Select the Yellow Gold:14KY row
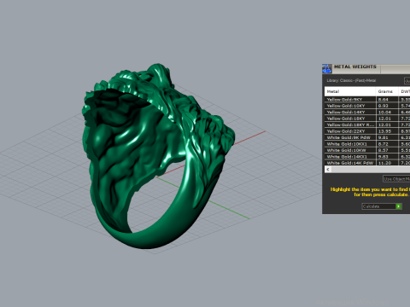The height and width of the screenshot is (307, 410). tap(367, 112)
